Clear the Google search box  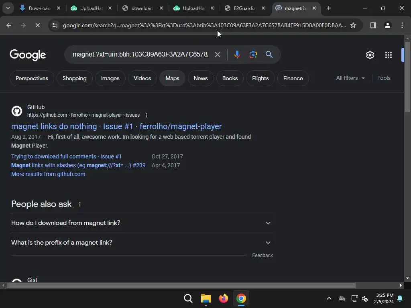[217, 55]
